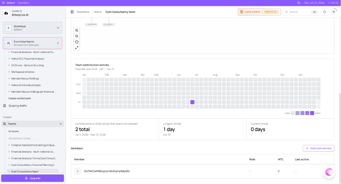Click the darkest purple legend swatch by More
Screen dimensions: 341x184
click(x=312, y=113)
